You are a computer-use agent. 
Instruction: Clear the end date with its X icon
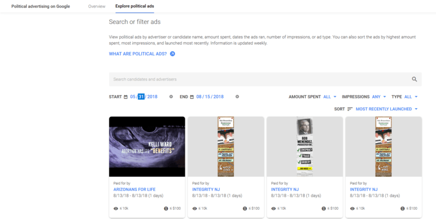[237, 97]
